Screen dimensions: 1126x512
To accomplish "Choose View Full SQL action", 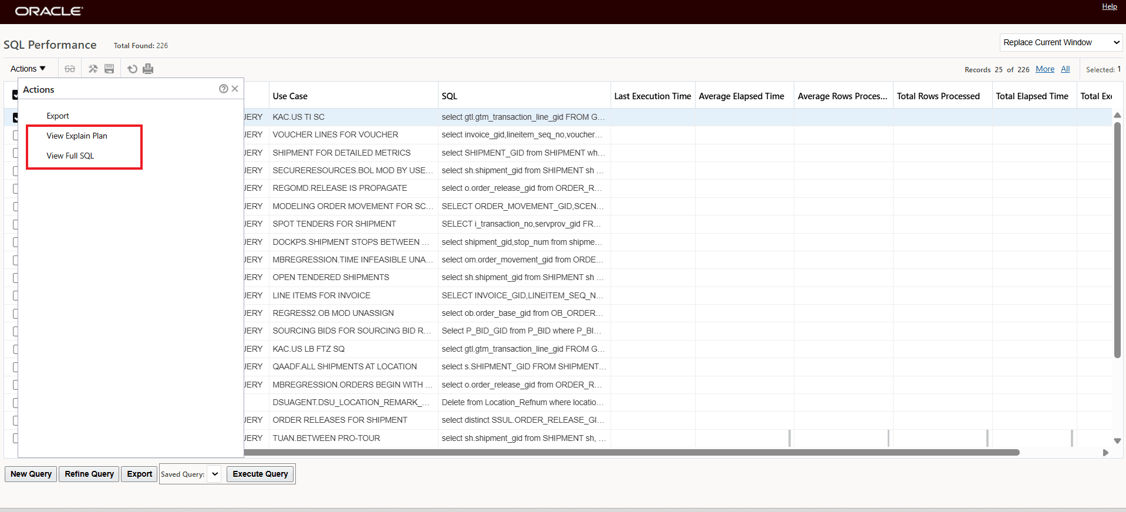I will [x=70, y=156].
